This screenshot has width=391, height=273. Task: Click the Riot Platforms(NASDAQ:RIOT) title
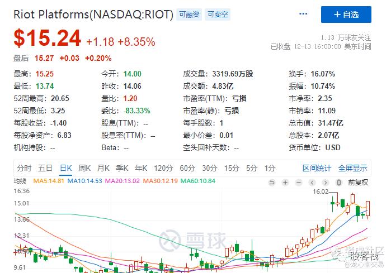coord(93,15)
